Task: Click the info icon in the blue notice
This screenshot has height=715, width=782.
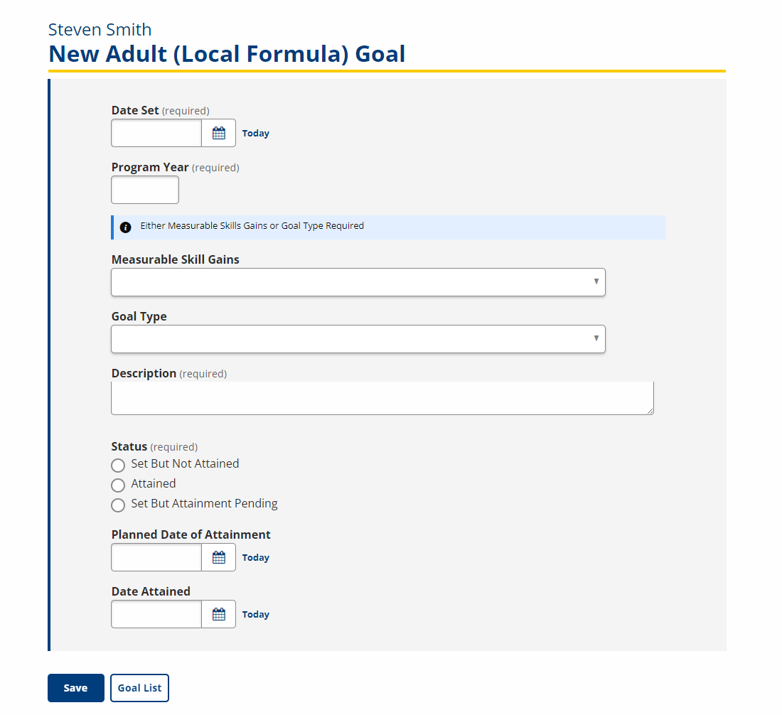Action: 126,227
